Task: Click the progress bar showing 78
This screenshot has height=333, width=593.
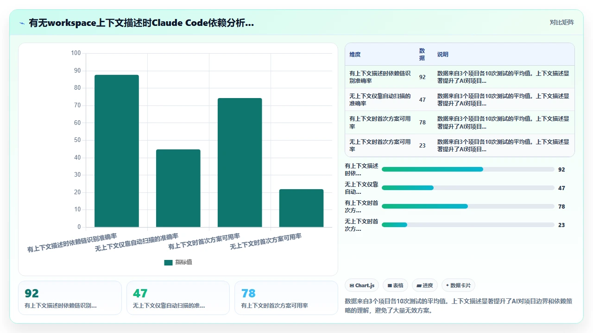Action: 468,206
